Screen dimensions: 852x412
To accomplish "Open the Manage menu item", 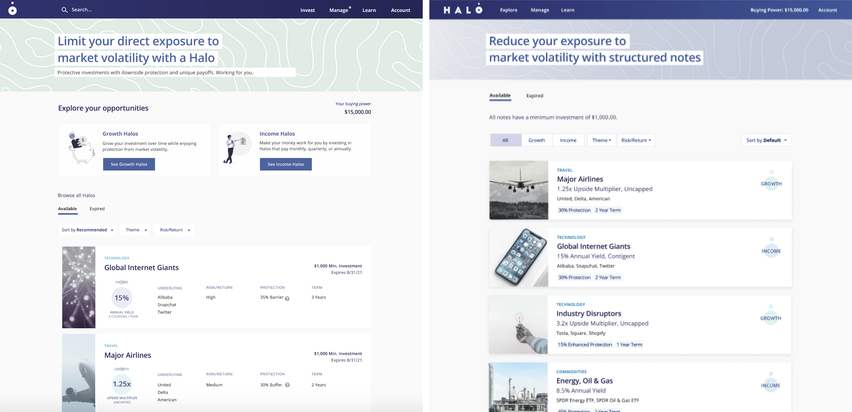I will [338, 10].
